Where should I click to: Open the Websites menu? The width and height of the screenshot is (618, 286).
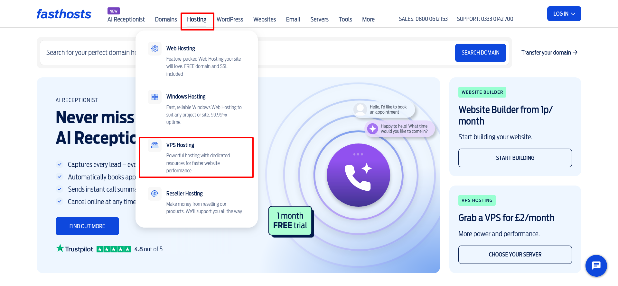[265, 19]
